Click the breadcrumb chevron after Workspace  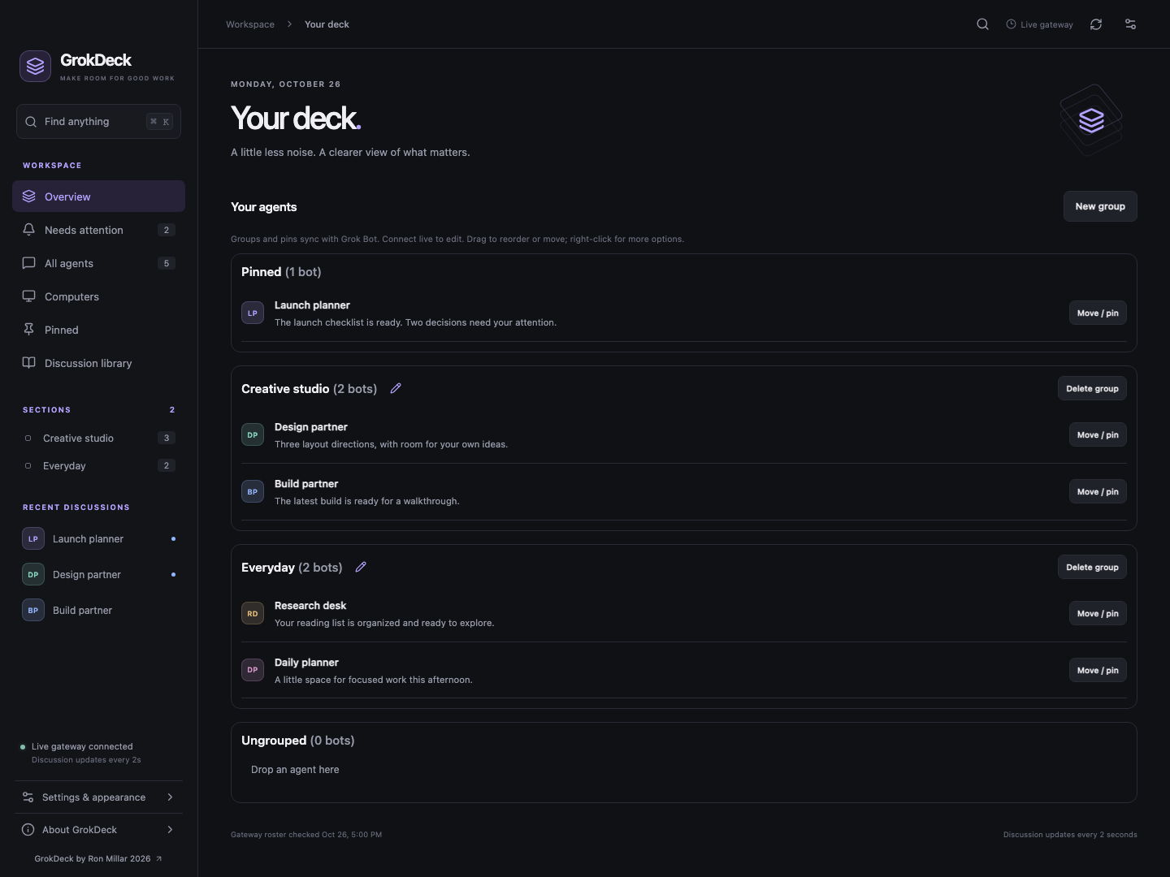tap(289, 24)
